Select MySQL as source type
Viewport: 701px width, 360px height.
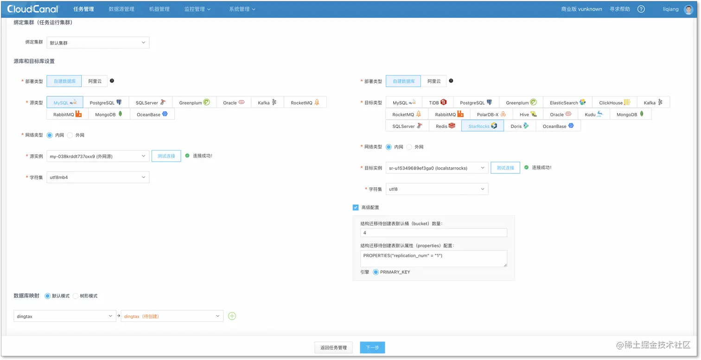pos(65,102)
